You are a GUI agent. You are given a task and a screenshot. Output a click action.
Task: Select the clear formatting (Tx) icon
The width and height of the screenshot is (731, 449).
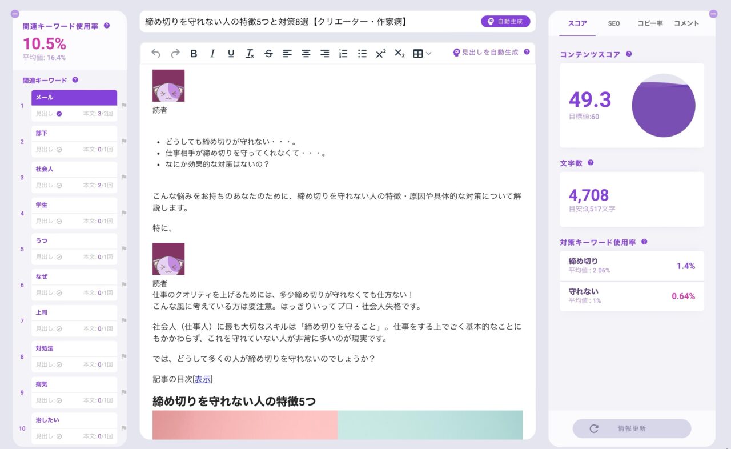click(250, 53)
